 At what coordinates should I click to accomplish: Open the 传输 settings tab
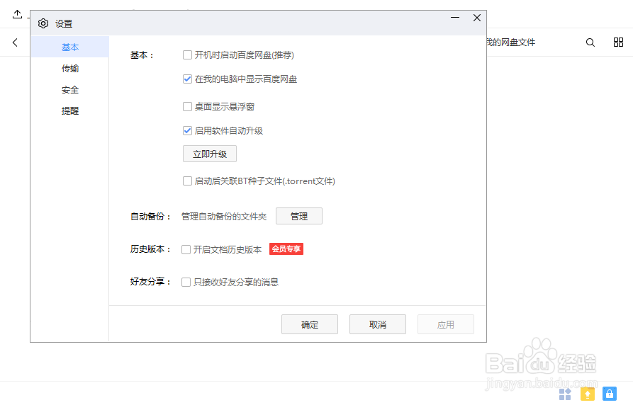70,69
